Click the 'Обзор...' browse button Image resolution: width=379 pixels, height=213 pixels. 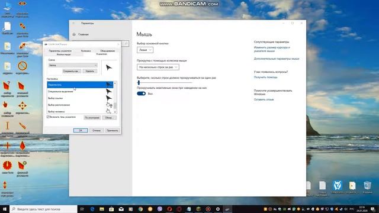tap(109, 118)
